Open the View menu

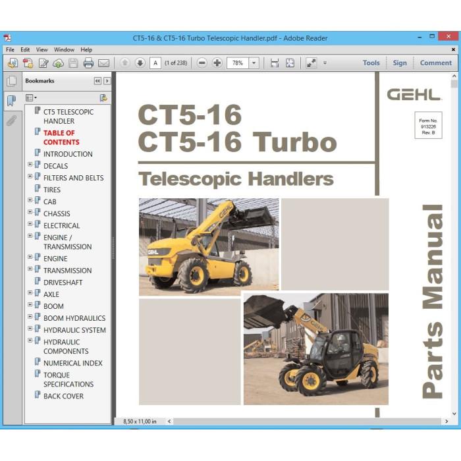(x=41, y=49)
